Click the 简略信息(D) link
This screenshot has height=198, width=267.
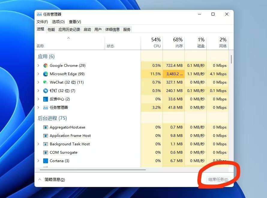pyautogui.click(x=55, y=179)
